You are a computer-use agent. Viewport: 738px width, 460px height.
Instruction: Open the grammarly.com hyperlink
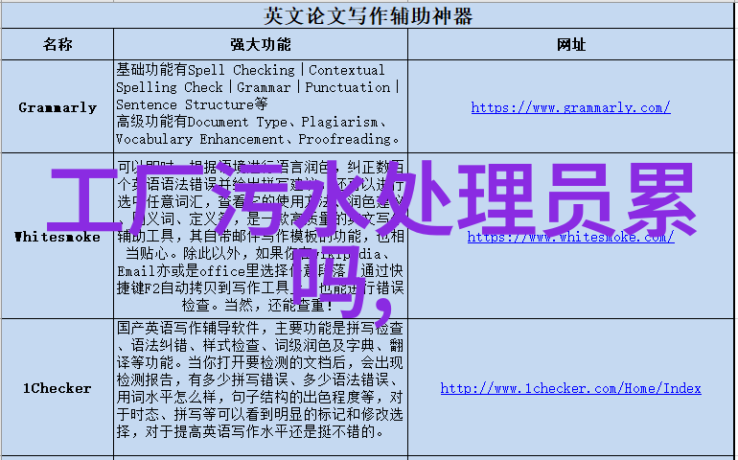pos(570,108)
